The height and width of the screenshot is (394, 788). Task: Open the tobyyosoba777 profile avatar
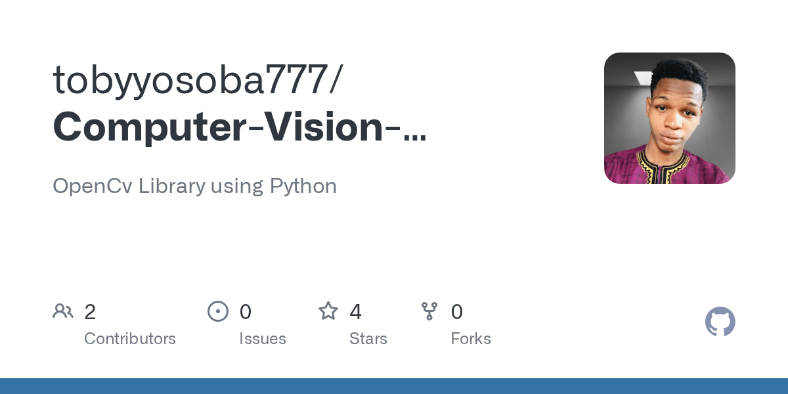tap(669, 118)
